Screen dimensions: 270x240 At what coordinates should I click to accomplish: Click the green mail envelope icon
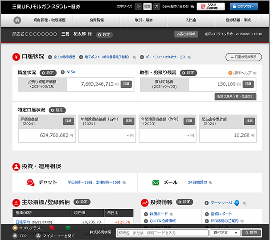pyautogui.click(x=156, y=182)
